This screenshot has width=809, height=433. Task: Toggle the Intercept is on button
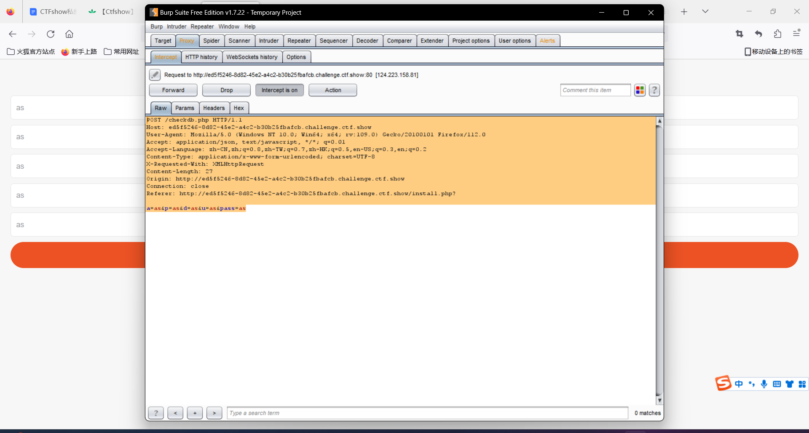pyautogui.click(x=279, y=90)
